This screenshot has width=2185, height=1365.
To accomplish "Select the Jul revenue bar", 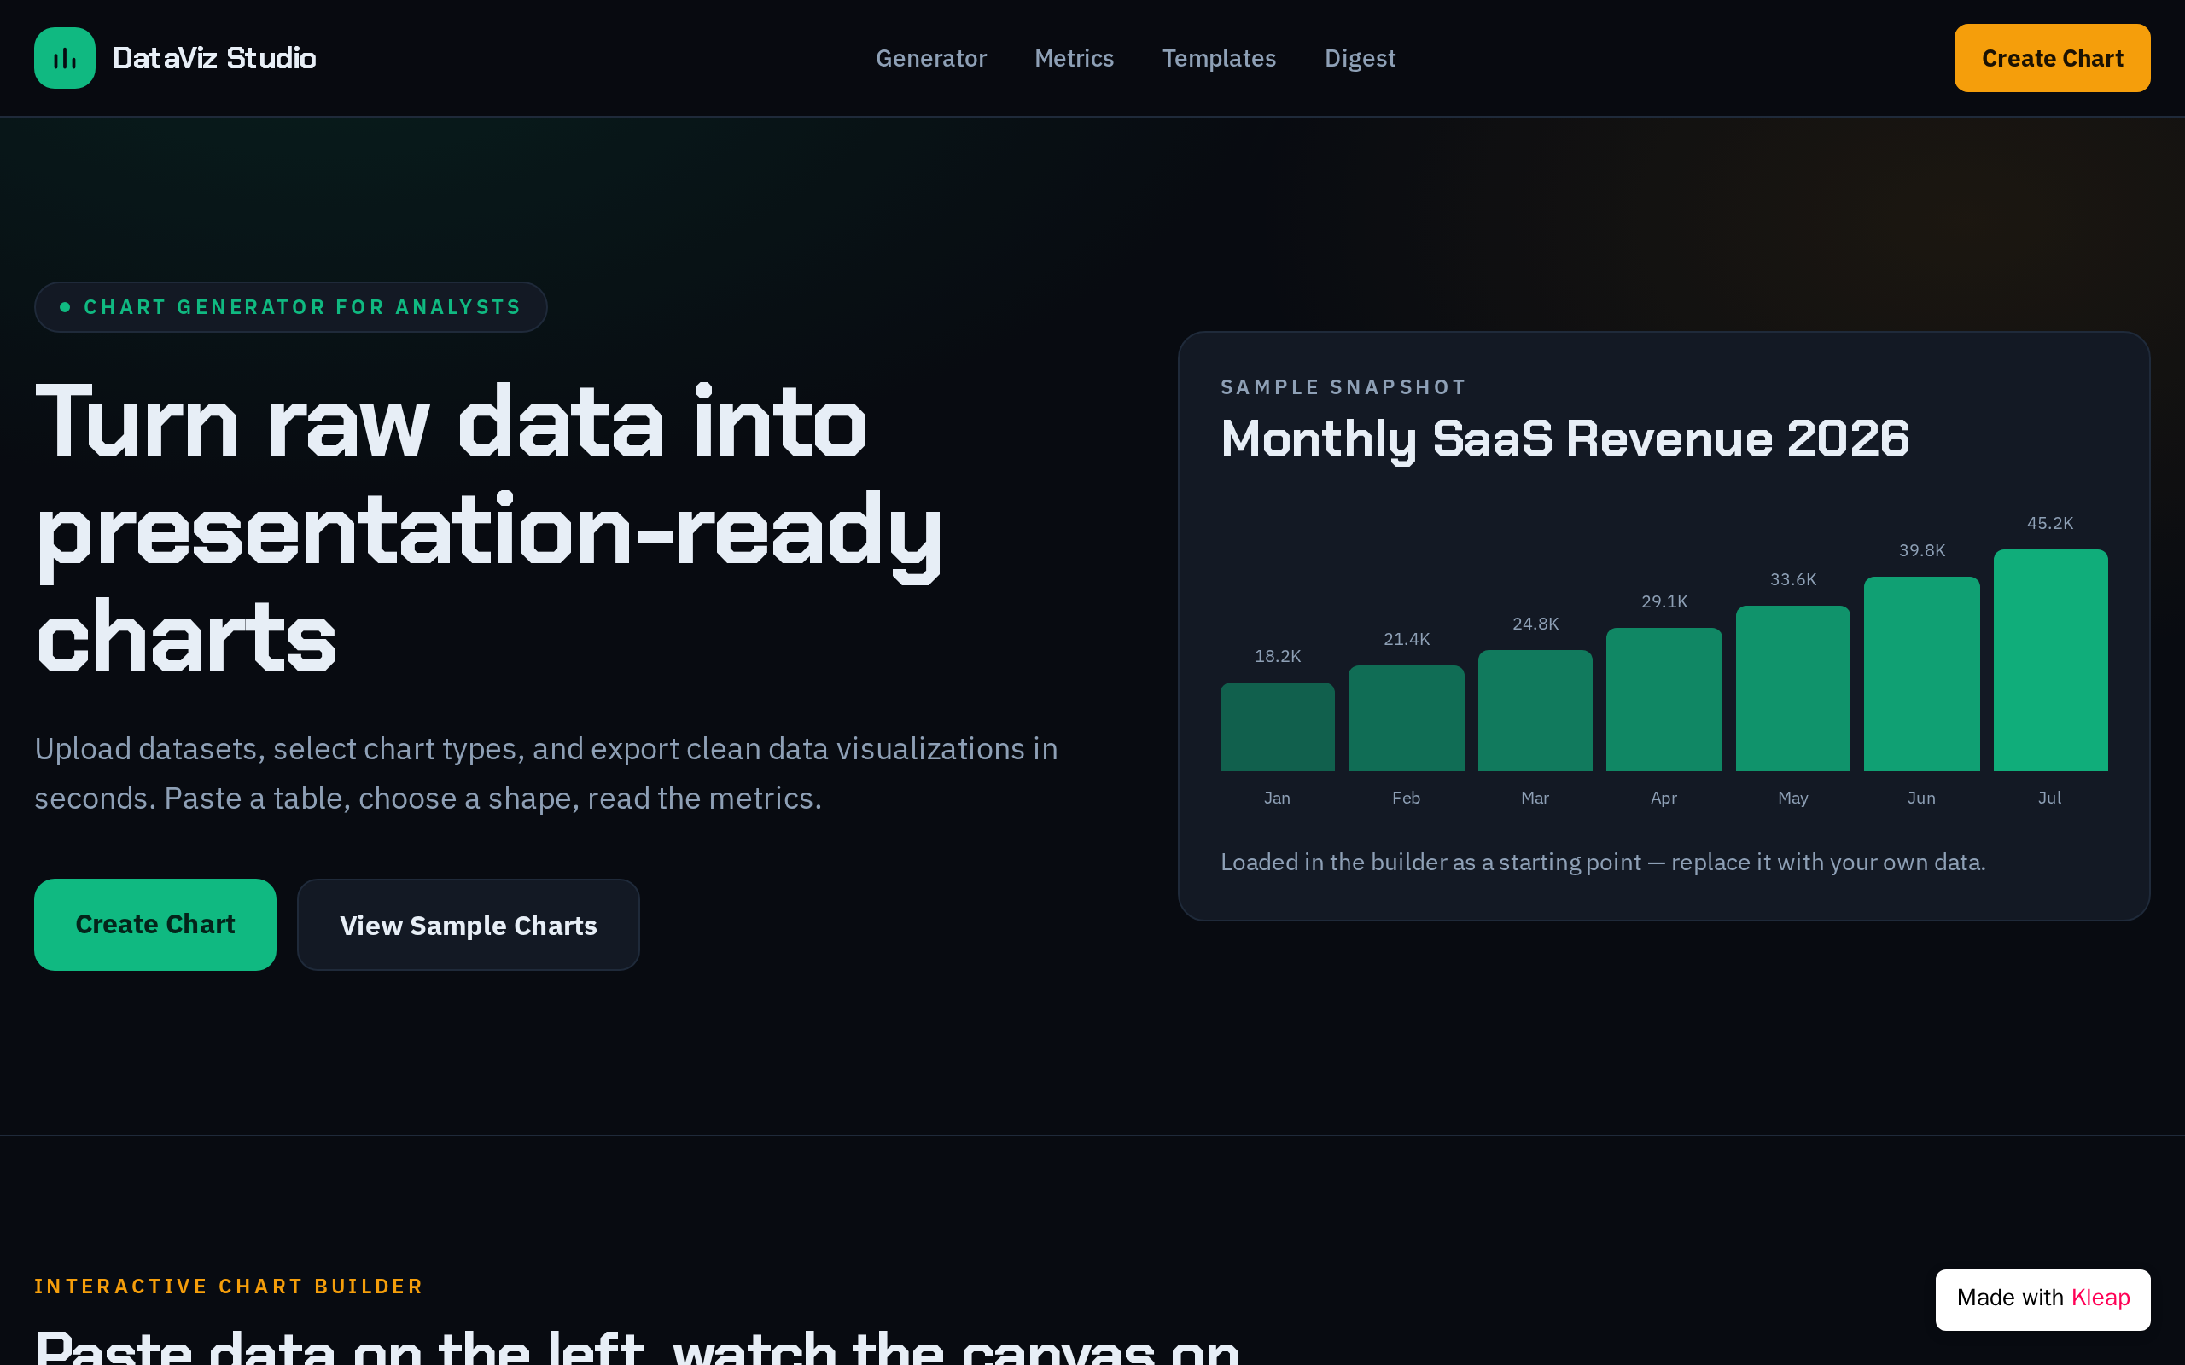I will 2050,661.
